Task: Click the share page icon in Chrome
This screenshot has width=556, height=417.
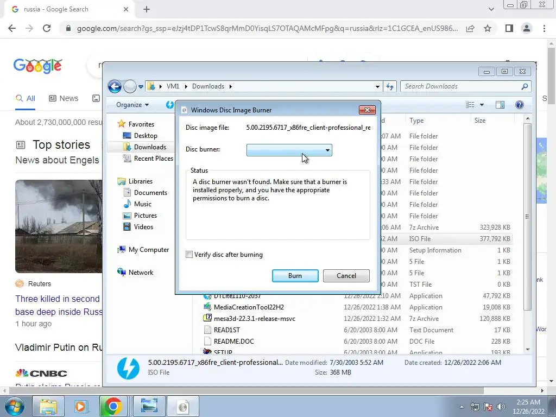Action: (x=470, y=28)
